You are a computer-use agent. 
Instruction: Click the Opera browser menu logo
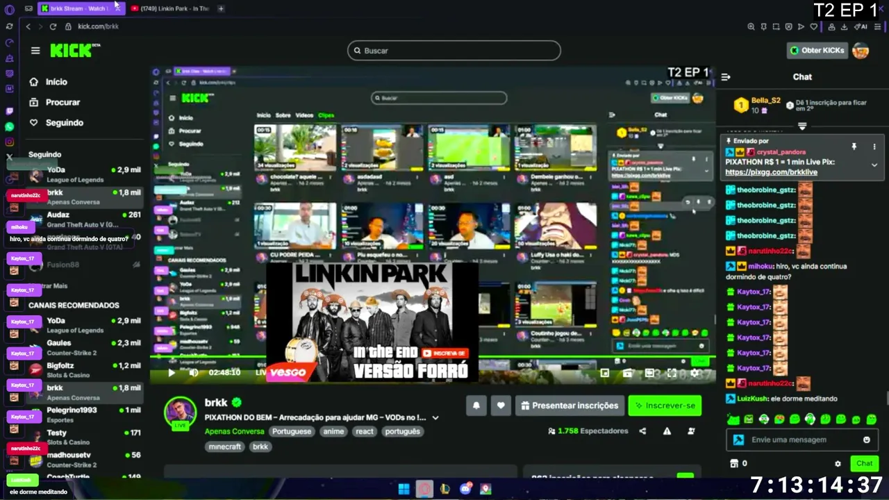[x=9, y=9]
